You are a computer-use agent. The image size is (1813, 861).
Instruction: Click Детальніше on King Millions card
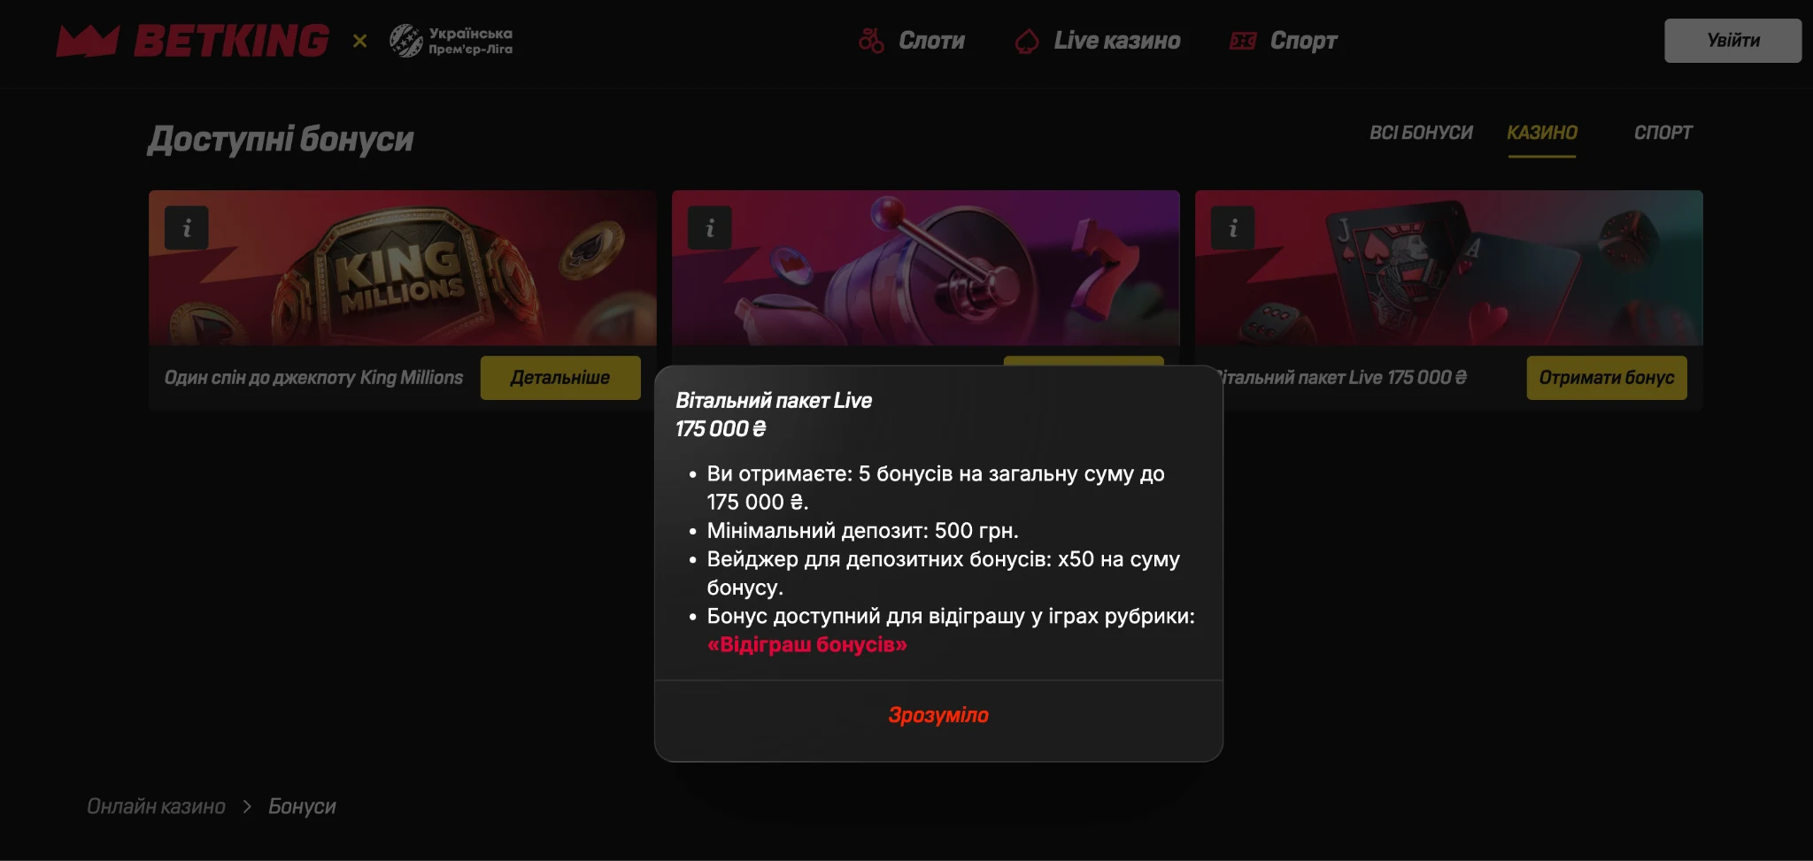[x=560, y=378]
